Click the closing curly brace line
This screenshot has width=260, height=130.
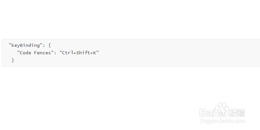(13, 60)
